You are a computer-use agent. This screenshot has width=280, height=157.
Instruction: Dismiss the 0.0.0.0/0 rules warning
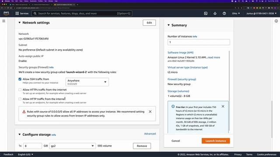pos(150,112)
